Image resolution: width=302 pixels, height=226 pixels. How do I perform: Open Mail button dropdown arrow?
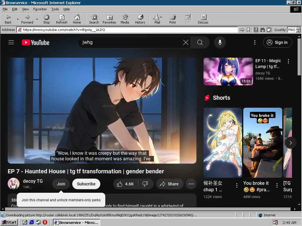coord(161,17)
